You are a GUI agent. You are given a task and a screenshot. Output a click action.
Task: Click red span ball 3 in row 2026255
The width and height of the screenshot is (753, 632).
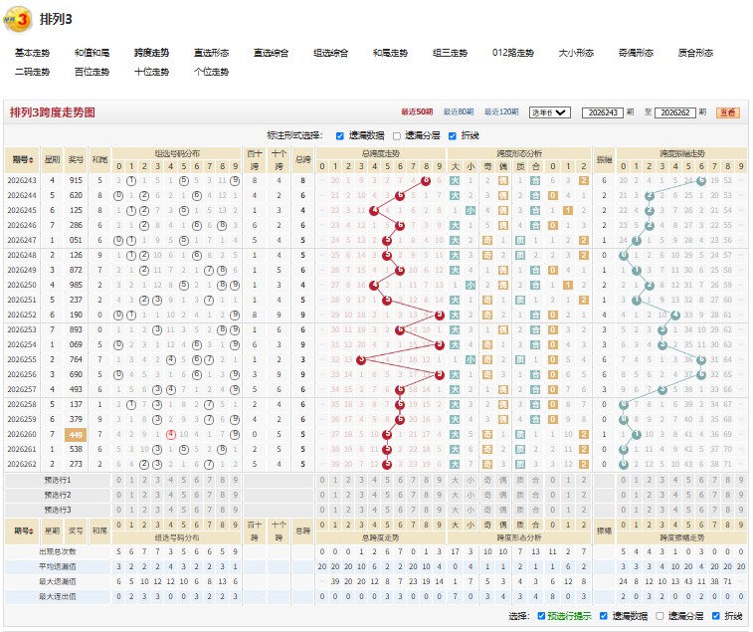pos(361,359)
